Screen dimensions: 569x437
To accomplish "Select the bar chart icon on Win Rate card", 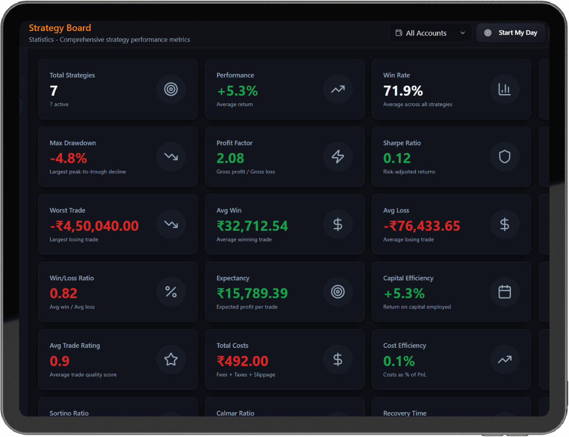I will [504, 89].
